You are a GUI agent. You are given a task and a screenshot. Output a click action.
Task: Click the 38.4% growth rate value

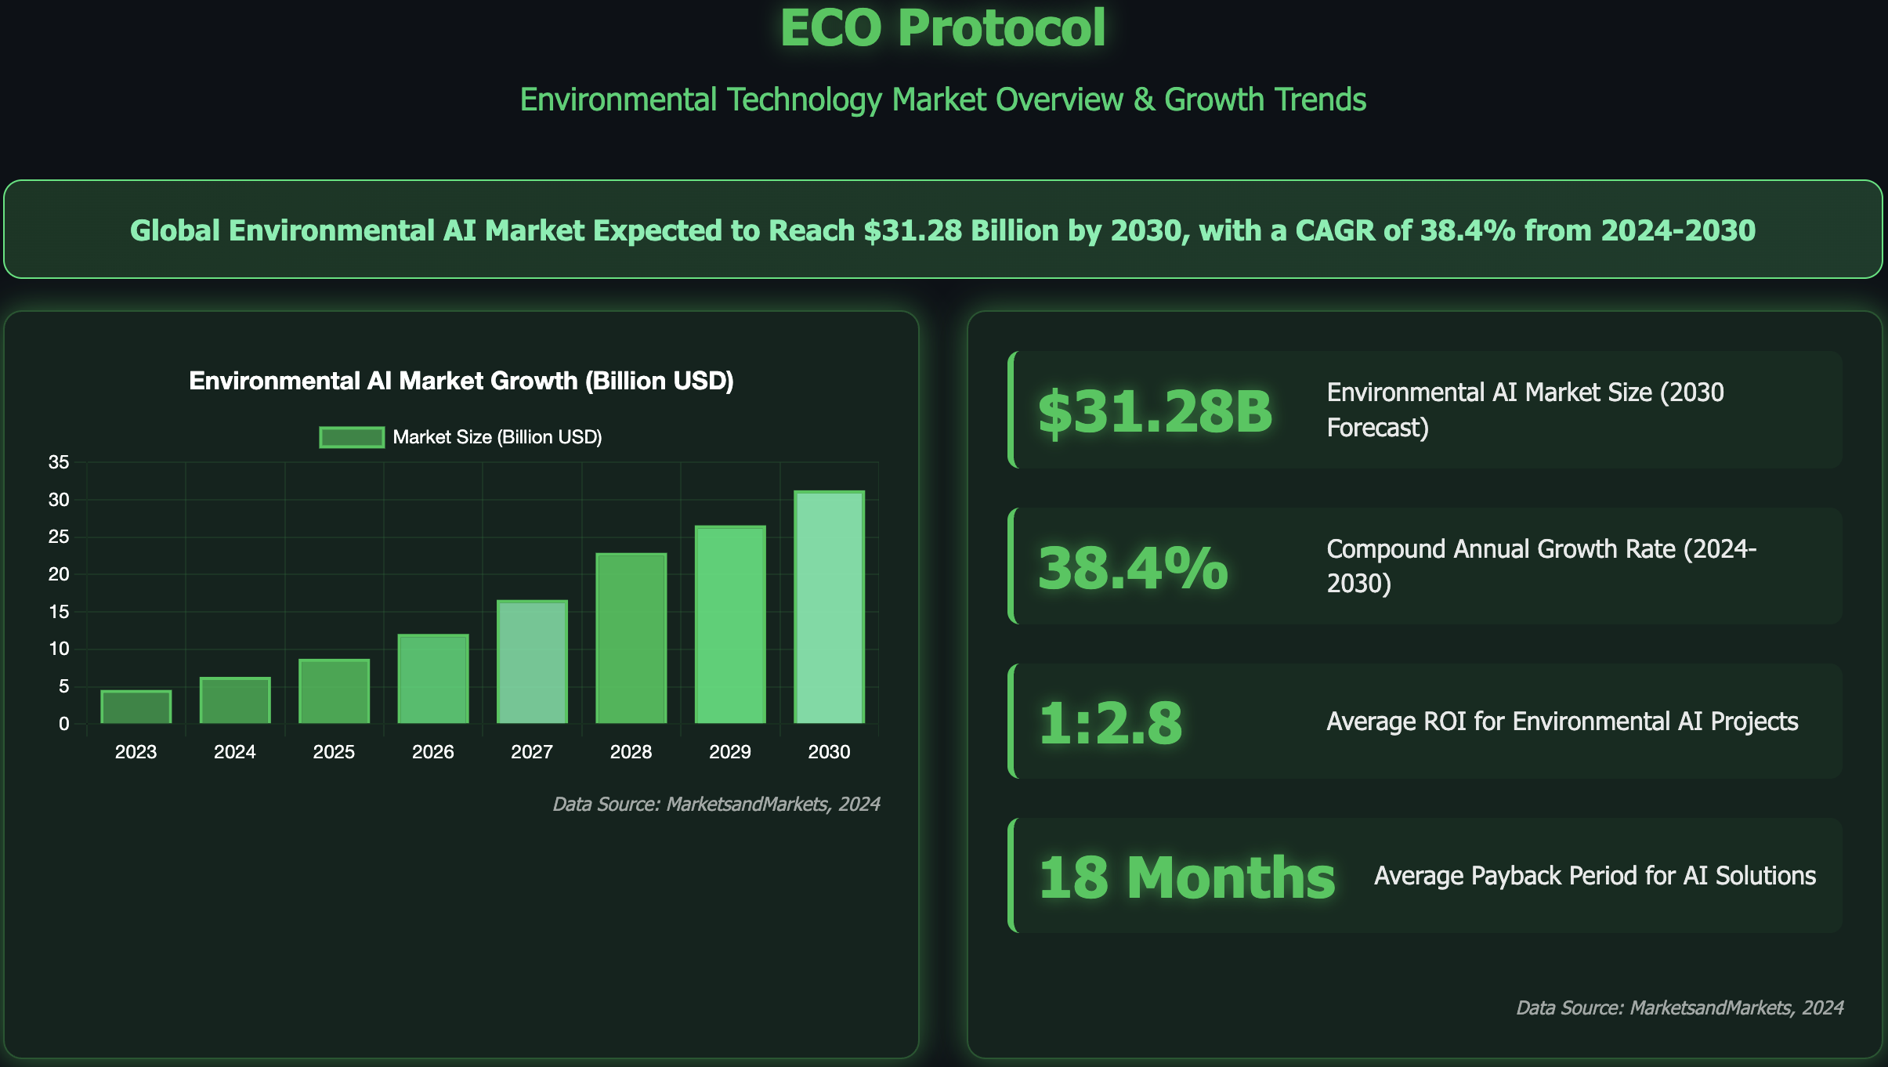(x=1133, y=567)
